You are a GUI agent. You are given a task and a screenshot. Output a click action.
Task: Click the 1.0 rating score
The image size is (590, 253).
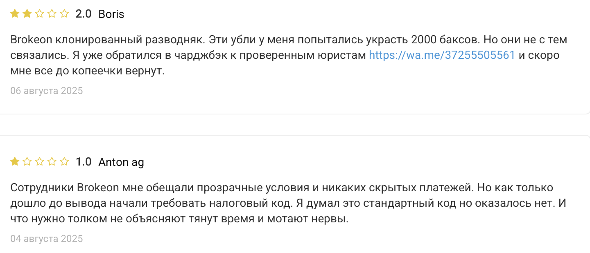pos(84,162)
